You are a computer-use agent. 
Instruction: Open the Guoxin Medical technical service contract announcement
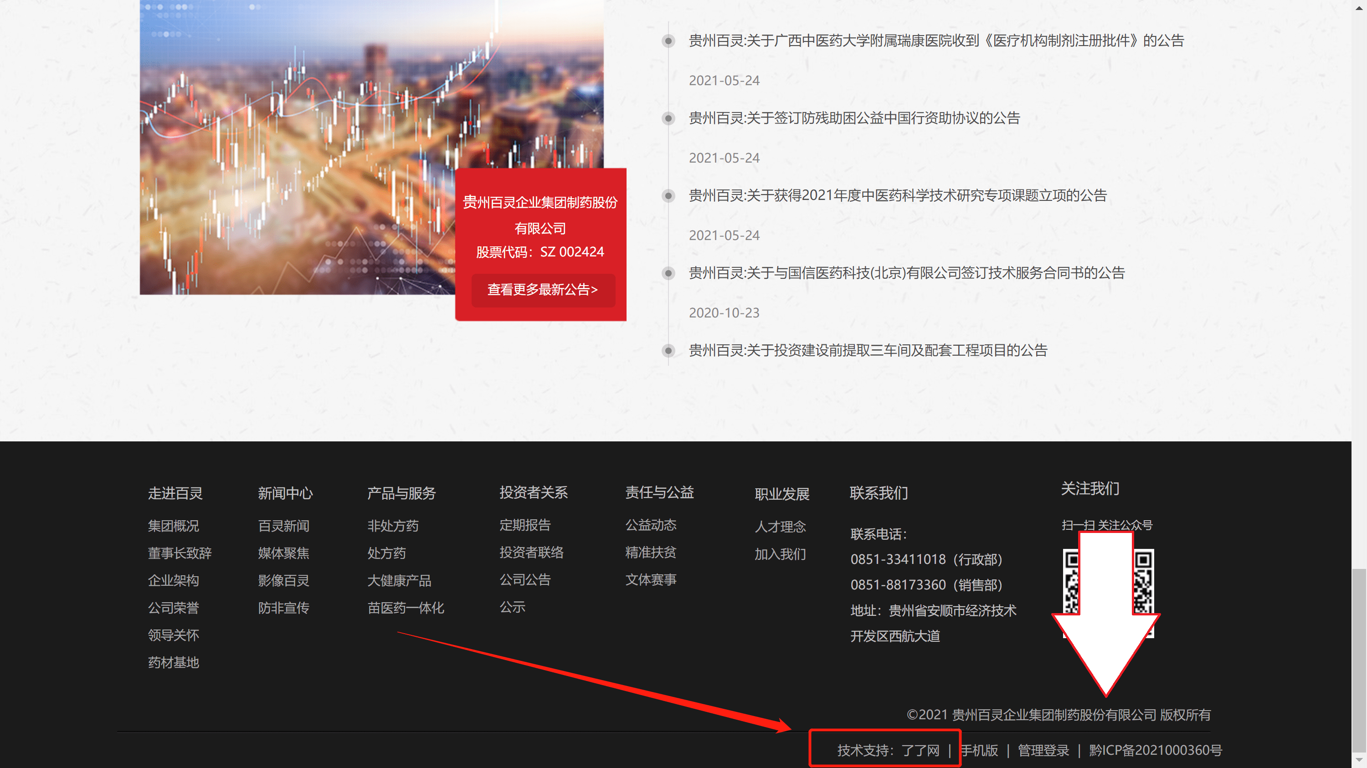click(x=906, y=273)
